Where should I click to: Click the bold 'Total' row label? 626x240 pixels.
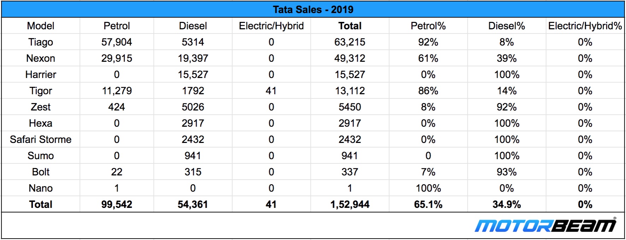pyautogui.click(x=41, y=204)
